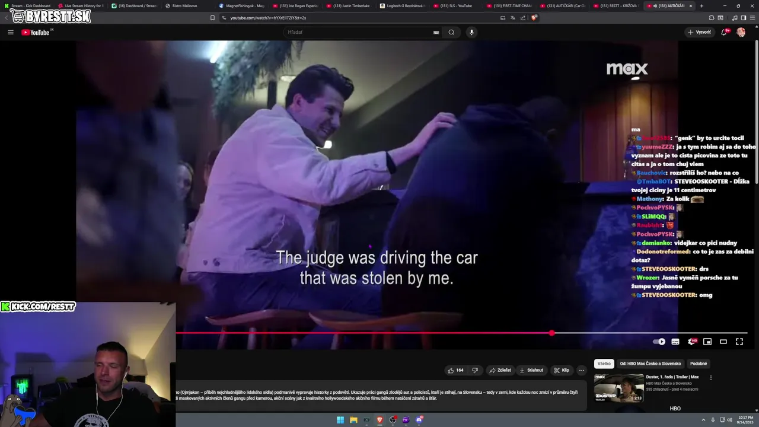Open the on-screen keyboard icon in search
759x427 pixels.
pos(436,32)
